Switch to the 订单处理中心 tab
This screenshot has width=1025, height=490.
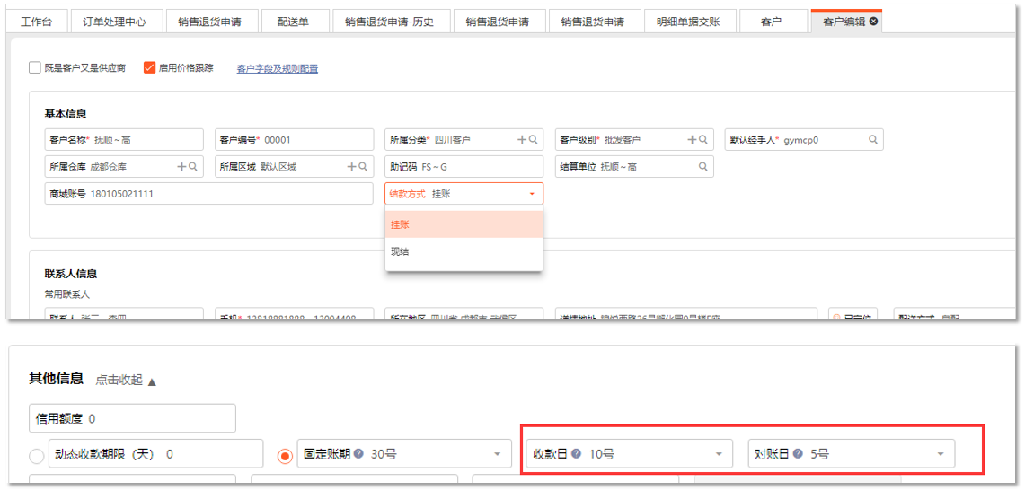point(115,22)
